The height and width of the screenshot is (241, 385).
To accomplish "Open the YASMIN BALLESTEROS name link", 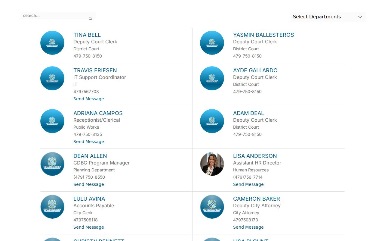I will coord(263,35).
